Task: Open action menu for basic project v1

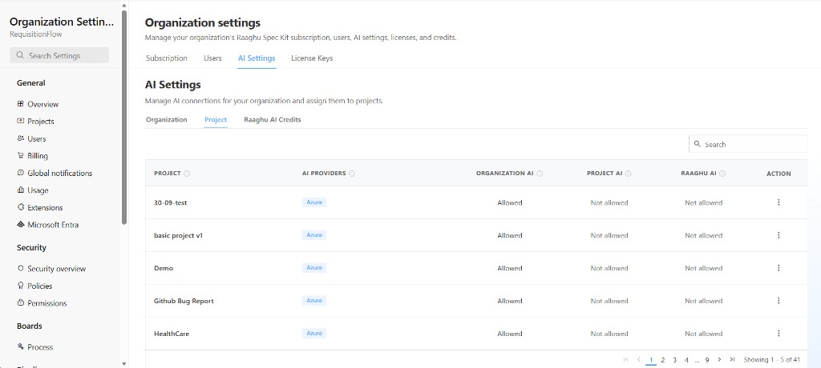Action: click(779, 235)
